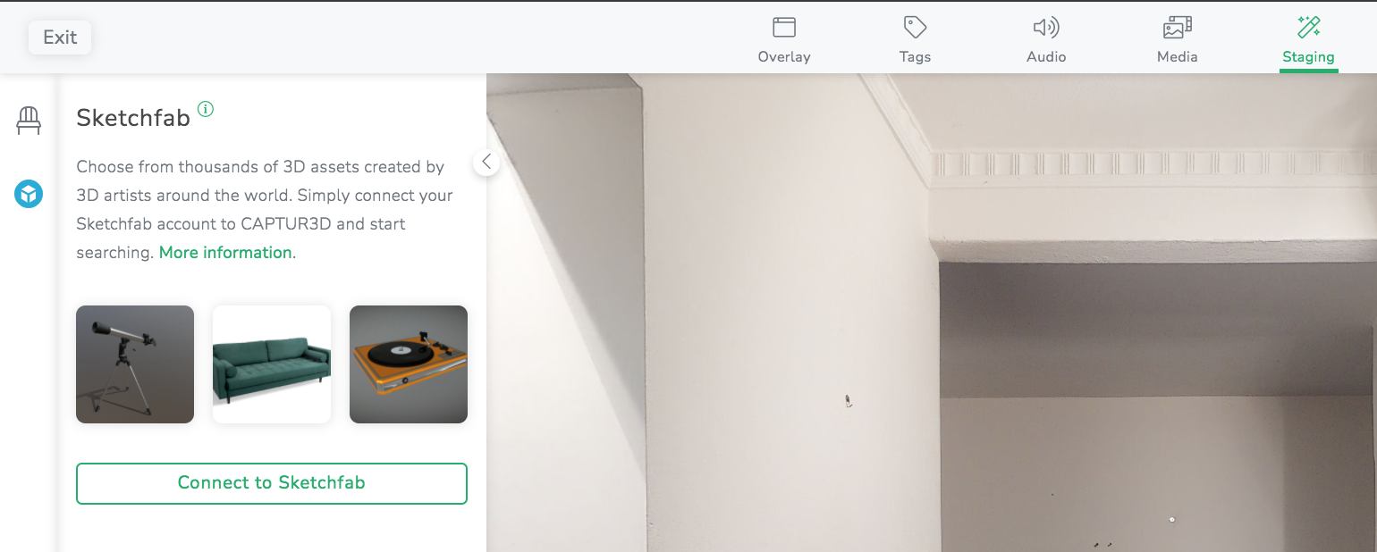Click the Connect to Sketchfab button

click(272, 483)
